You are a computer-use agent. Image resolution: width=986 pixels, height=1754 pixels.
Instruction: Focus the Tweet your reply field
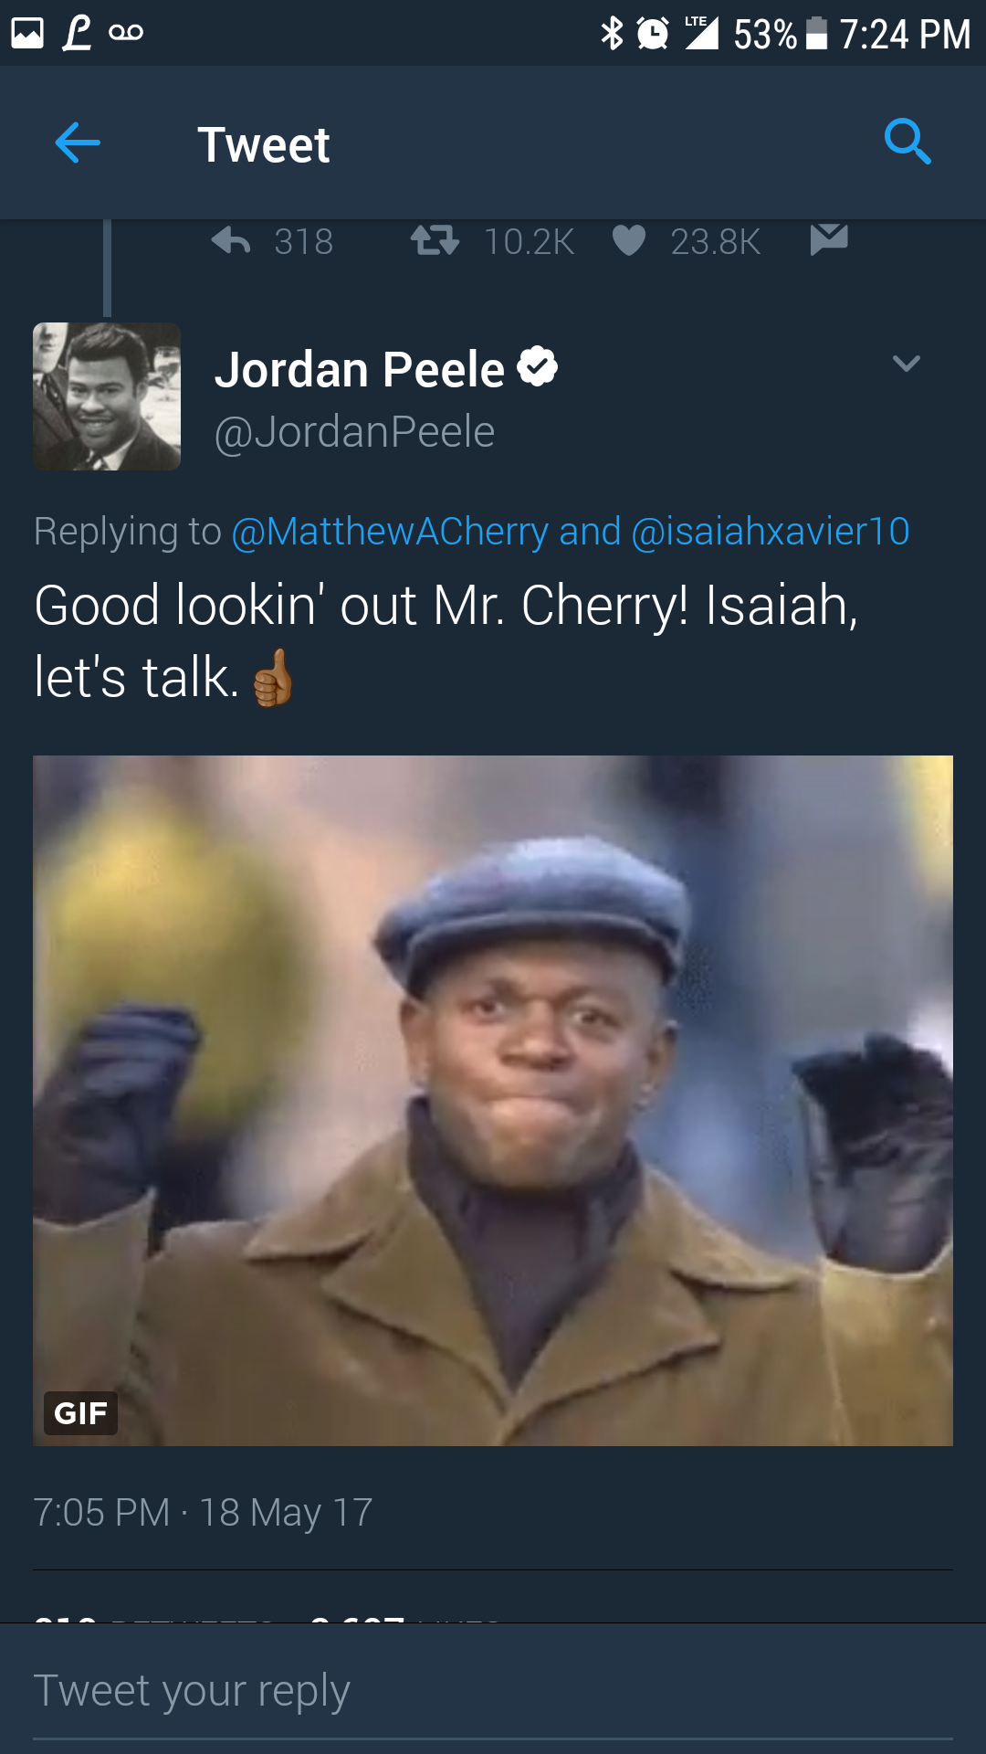pyautogui.click(x=493, y=1691)
